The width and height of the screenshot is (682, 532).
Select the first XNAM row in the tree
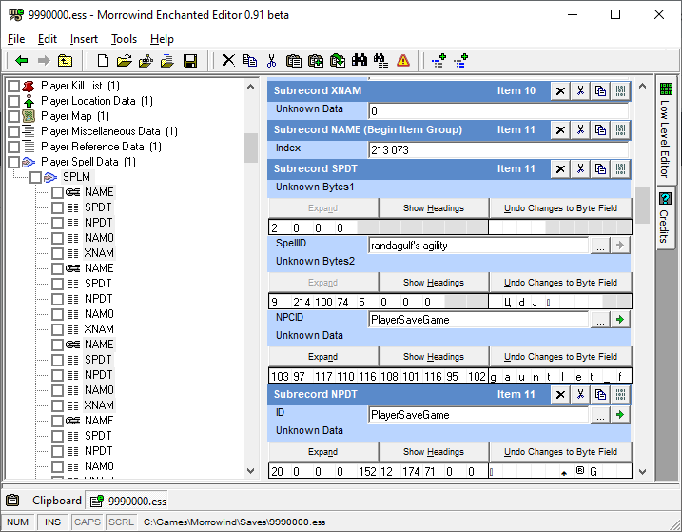pyautogui.click(x=99, y=253)
